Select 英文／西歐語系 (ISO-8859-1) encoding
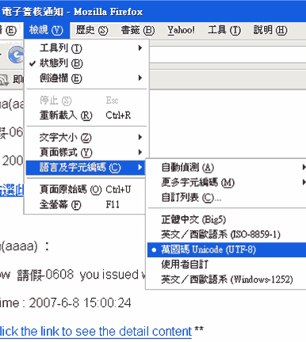This screenshot has height=342, width=306. (227, 234)
